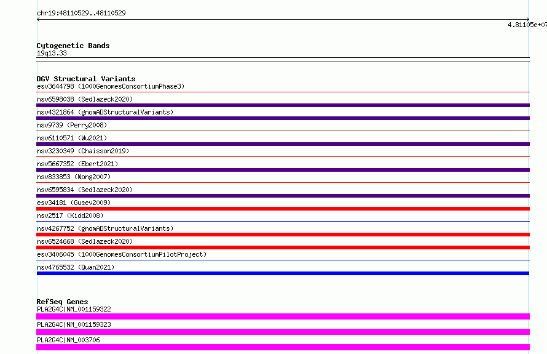Click nsv4267752 (gnomADStructuralVariants) label
Viewport: 547px width, 354px height.
pos(105,228)
